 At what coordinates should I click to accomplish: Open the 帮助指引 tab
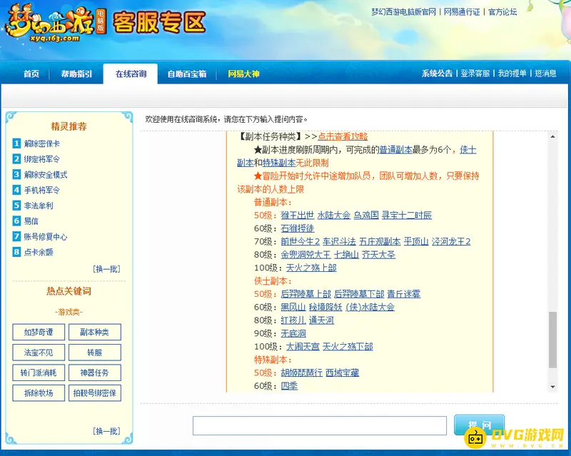coord(76,74)
